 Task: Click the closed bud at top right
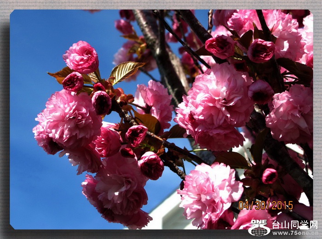(x=261, y=51)
